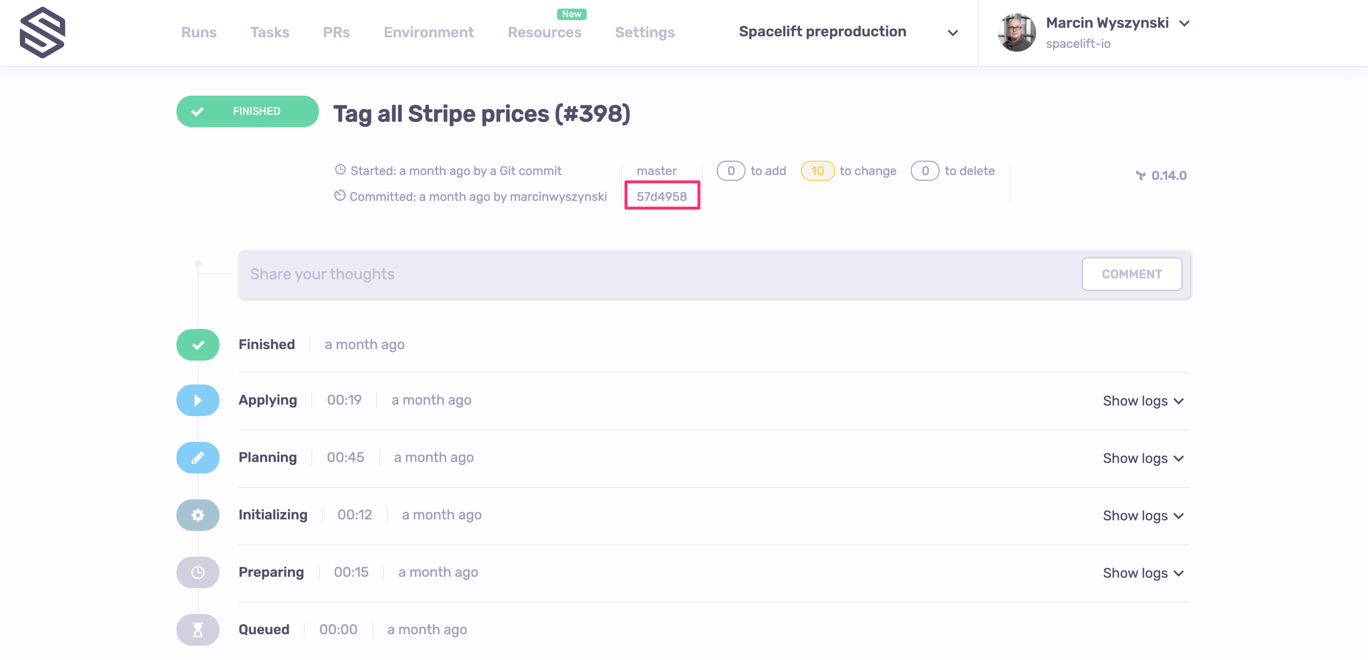Click the Initializing gear stage icon
The width and height of the screenshot is (1368, 660).
pos(197,515)
